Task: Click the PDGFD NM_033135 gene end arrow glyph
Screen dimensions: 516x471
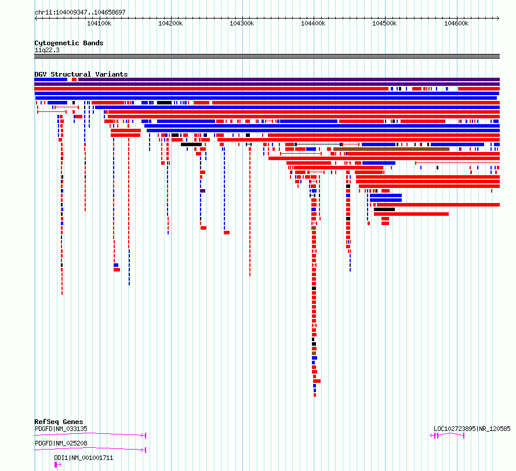Action: point(143,436)
